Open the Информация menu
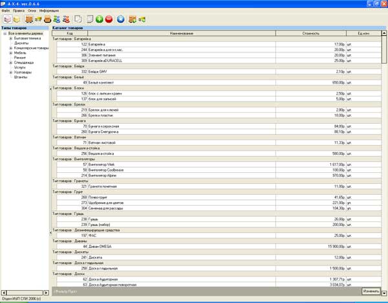Viewport: 388px width, 303px height. [x=49, y=11]
